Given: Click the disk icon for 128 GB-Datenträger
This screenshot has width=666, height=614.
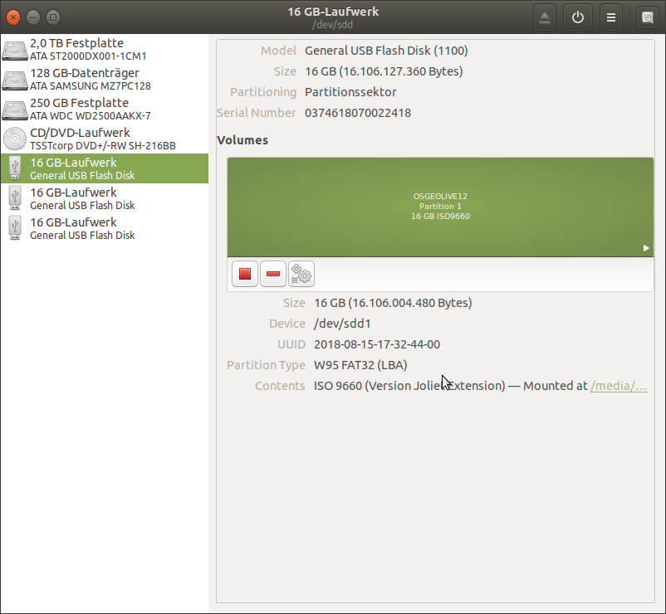Looking at the screenshot, I should (x=15, y=80).
